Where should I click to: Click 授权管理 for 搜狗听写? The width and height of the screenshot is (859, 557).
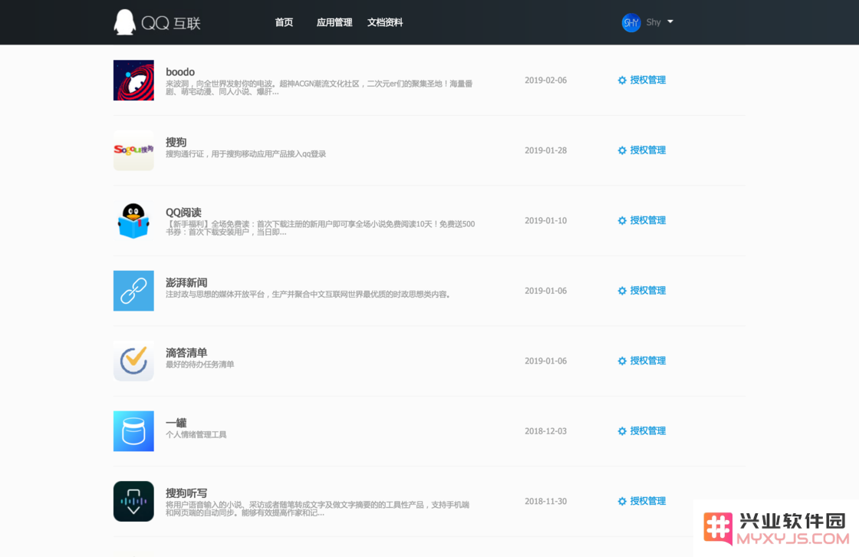tap(647, 501)
